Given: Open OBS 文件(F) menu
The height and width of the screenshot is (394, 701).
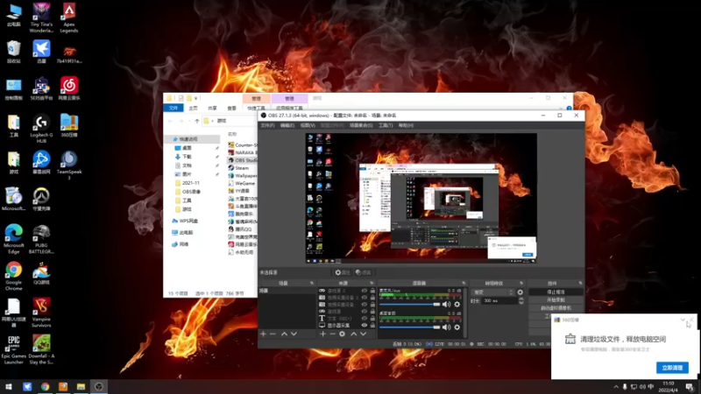Looking at the screenshot, I should [x=268, y=125].
